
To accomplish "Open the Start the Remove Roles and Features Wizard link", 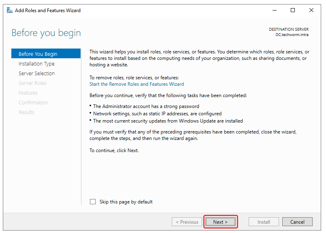I will coord(136,84).
